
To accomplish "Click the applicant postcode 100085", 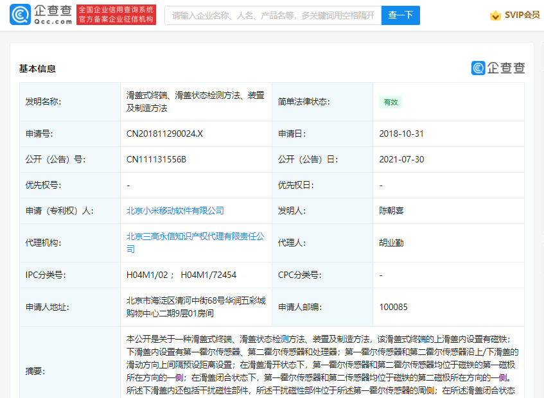I will coord(393,307).
